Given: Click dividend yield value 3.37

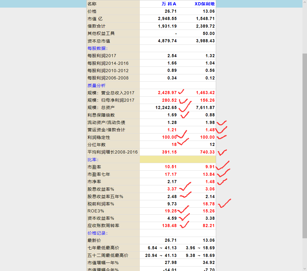Looking at the screenshot, I should pyautogui.click(x=172, y=189).
